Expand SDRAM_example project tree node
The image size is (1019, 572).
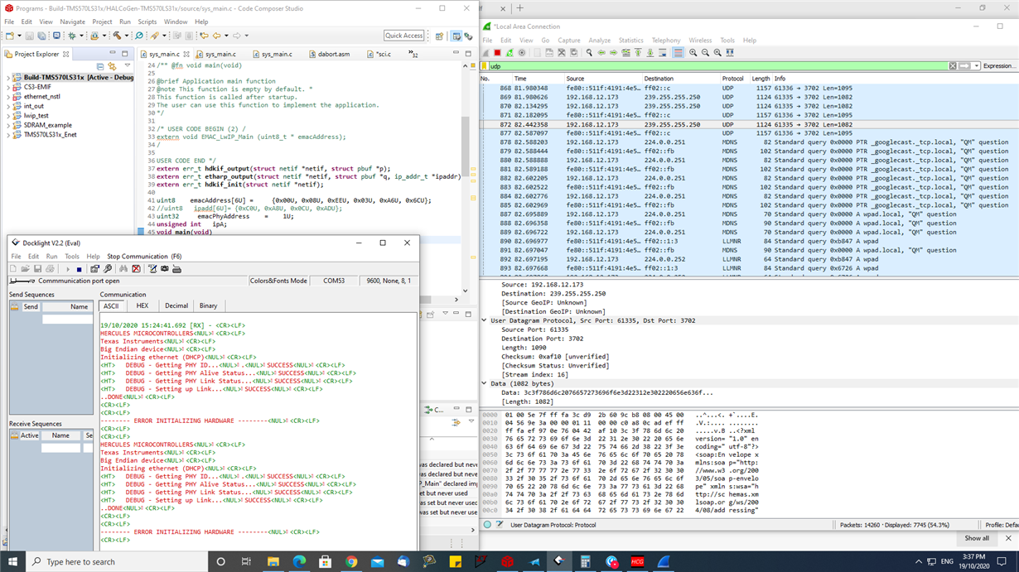pos(8,125)
